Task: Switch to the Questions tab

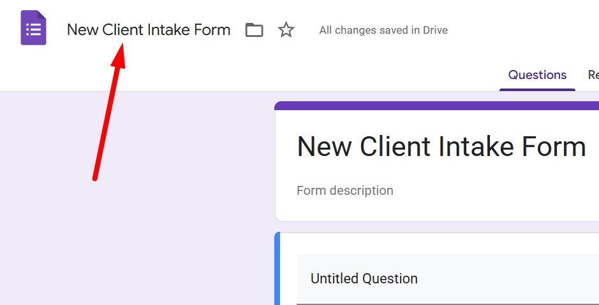Action: click(x=537, y=75)
